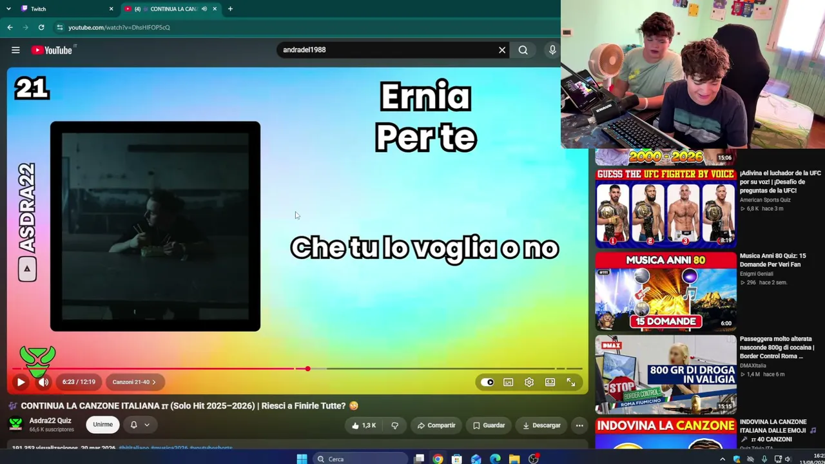
Task: Visit the American Sports Quiz channel
Action: click(765, 200)
